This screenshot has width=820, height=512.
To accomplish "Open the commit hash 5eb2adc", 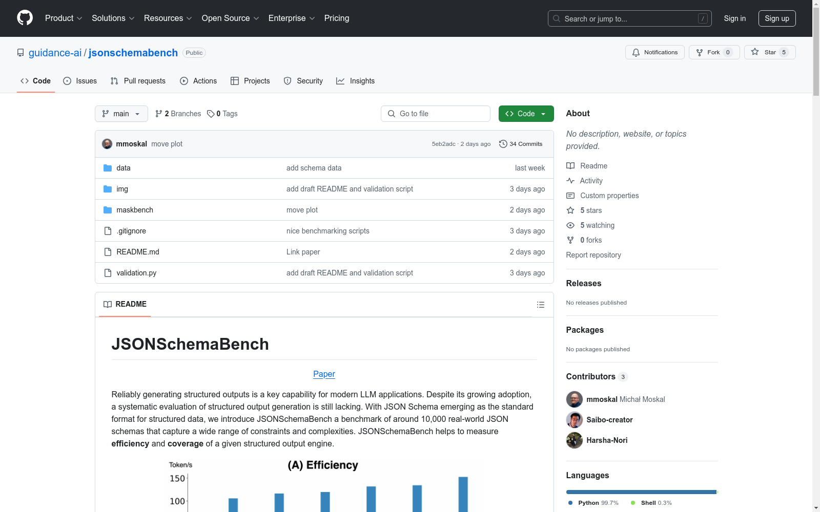I will pos(443,144).
